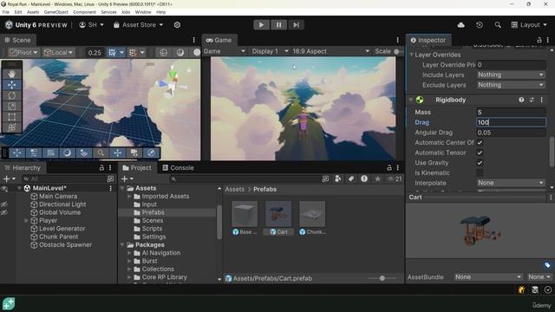Open the Local handle rotation dropdown
Image resolution: width=555 pixels, height=312 pixels.
(x=59, y=53)
